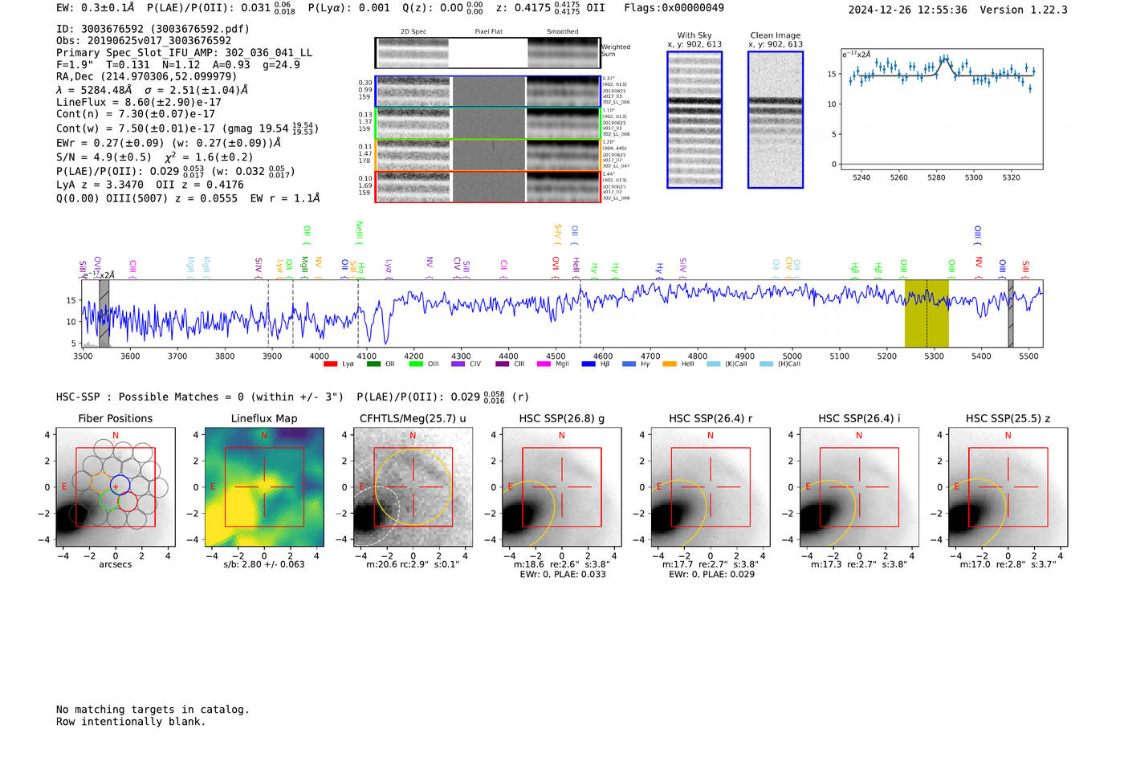Click the m:17.0 re:2.8" caption
Screen dimensions: 1124x765
pos(1008,564)
